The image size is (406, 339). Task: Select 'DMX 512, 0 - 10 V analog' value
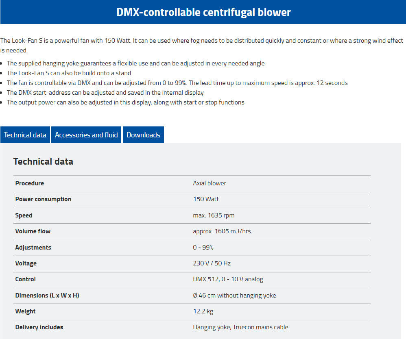[228, 279]
